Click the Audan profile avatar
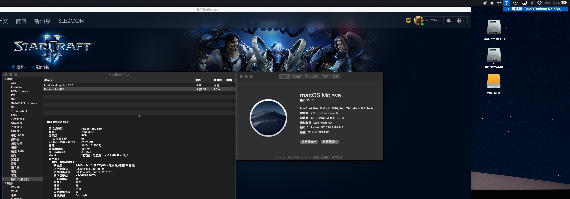 pos(418,20)
